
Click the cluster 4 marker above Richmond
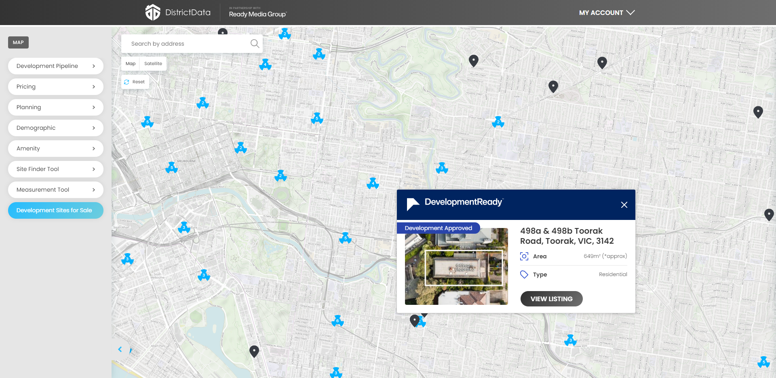(373, 183)
